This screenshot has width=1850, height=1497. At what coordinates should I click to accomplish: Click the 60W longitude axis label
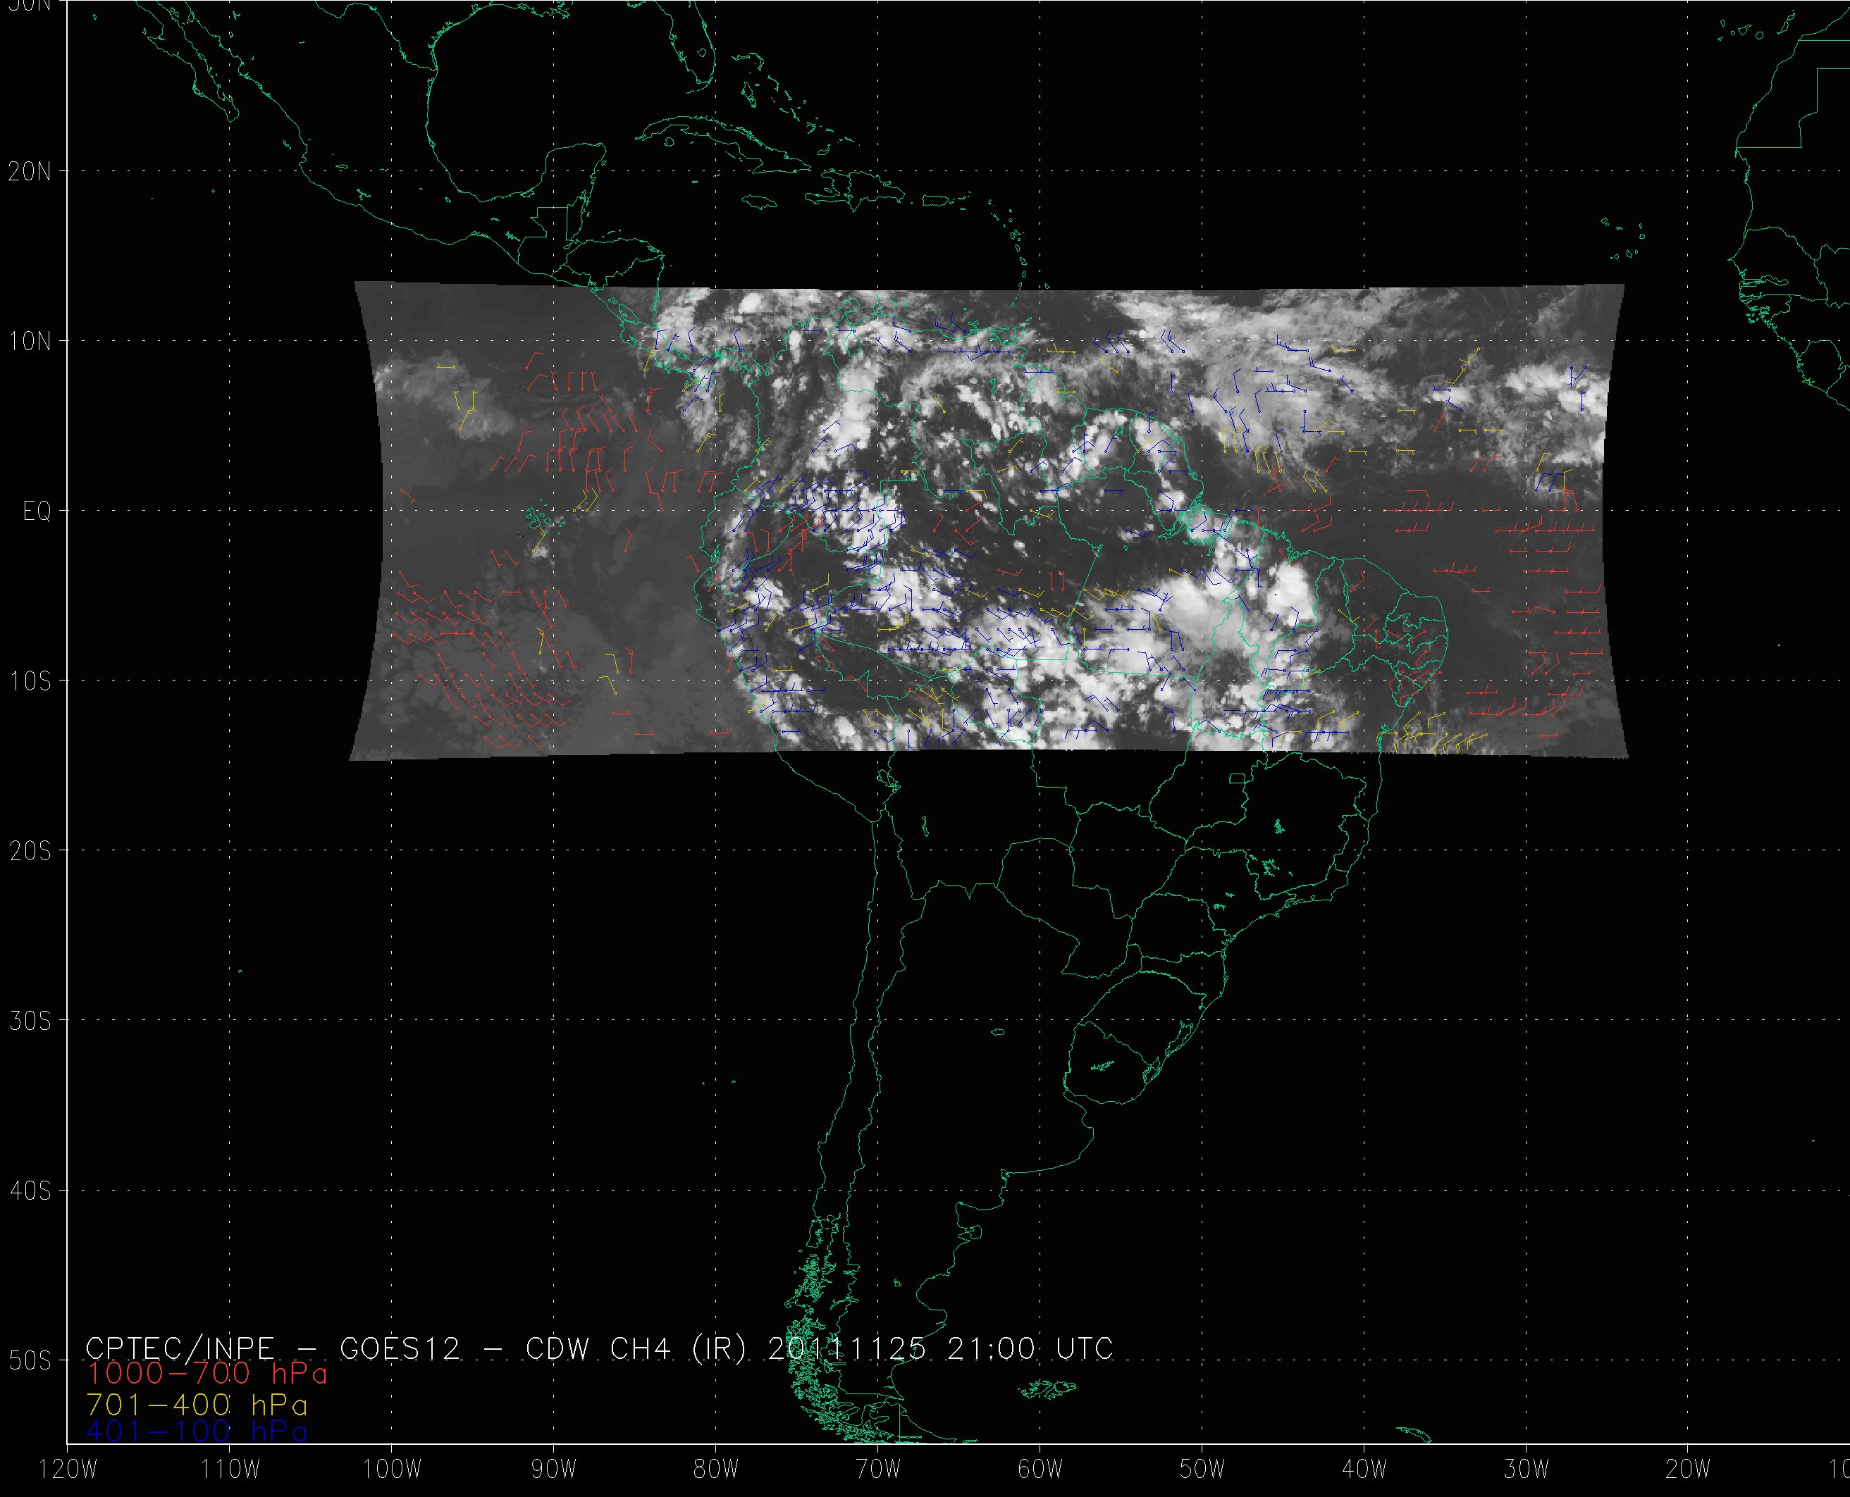(1040, 1470)
